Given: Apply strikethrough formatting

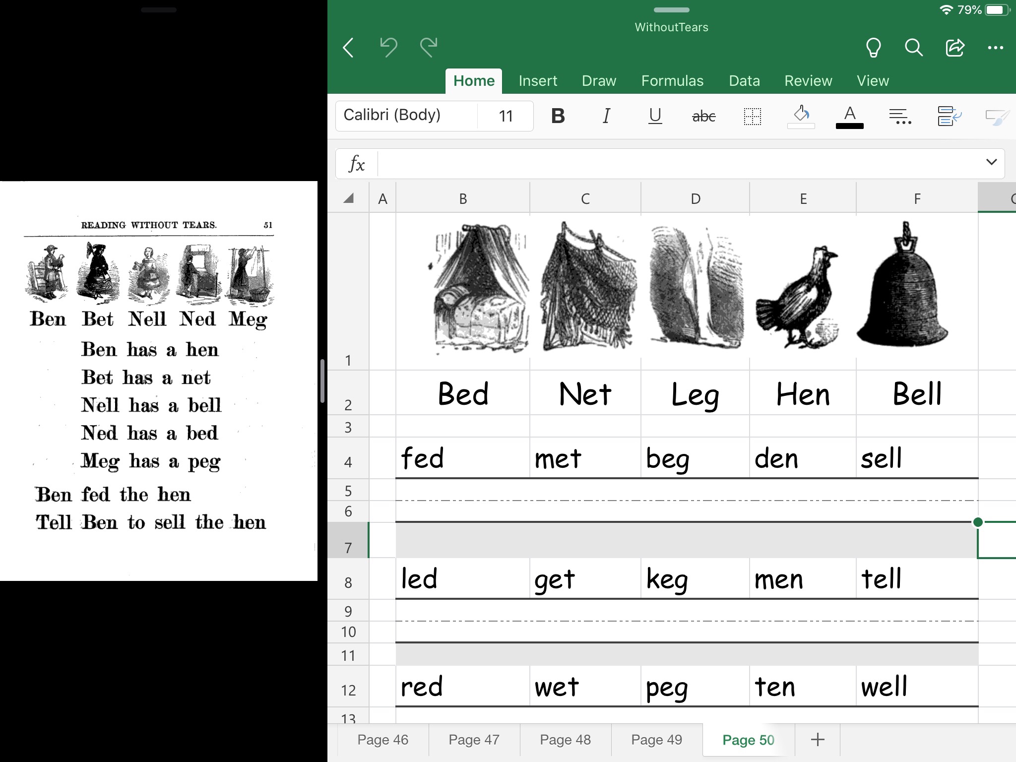Looking at the screenshot, I should (x=702, y=116).
